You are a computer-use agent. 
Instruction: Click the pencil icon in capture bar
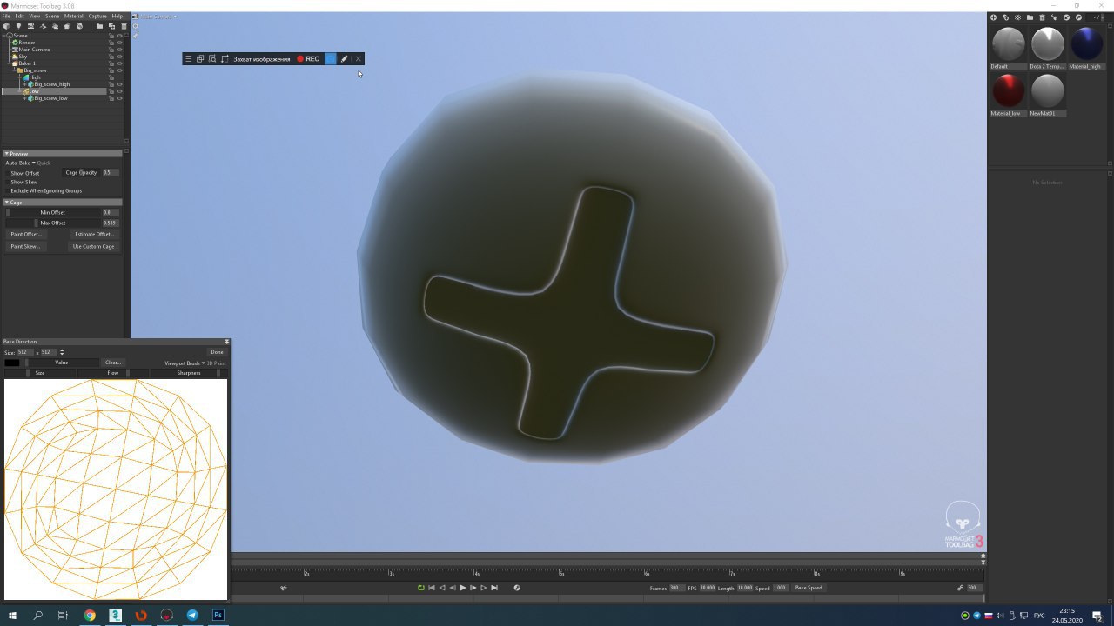344,59
